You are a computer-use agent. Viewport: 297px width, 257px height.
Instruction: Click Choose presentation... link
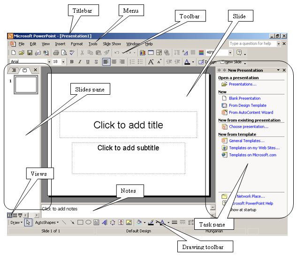(249, 127)
